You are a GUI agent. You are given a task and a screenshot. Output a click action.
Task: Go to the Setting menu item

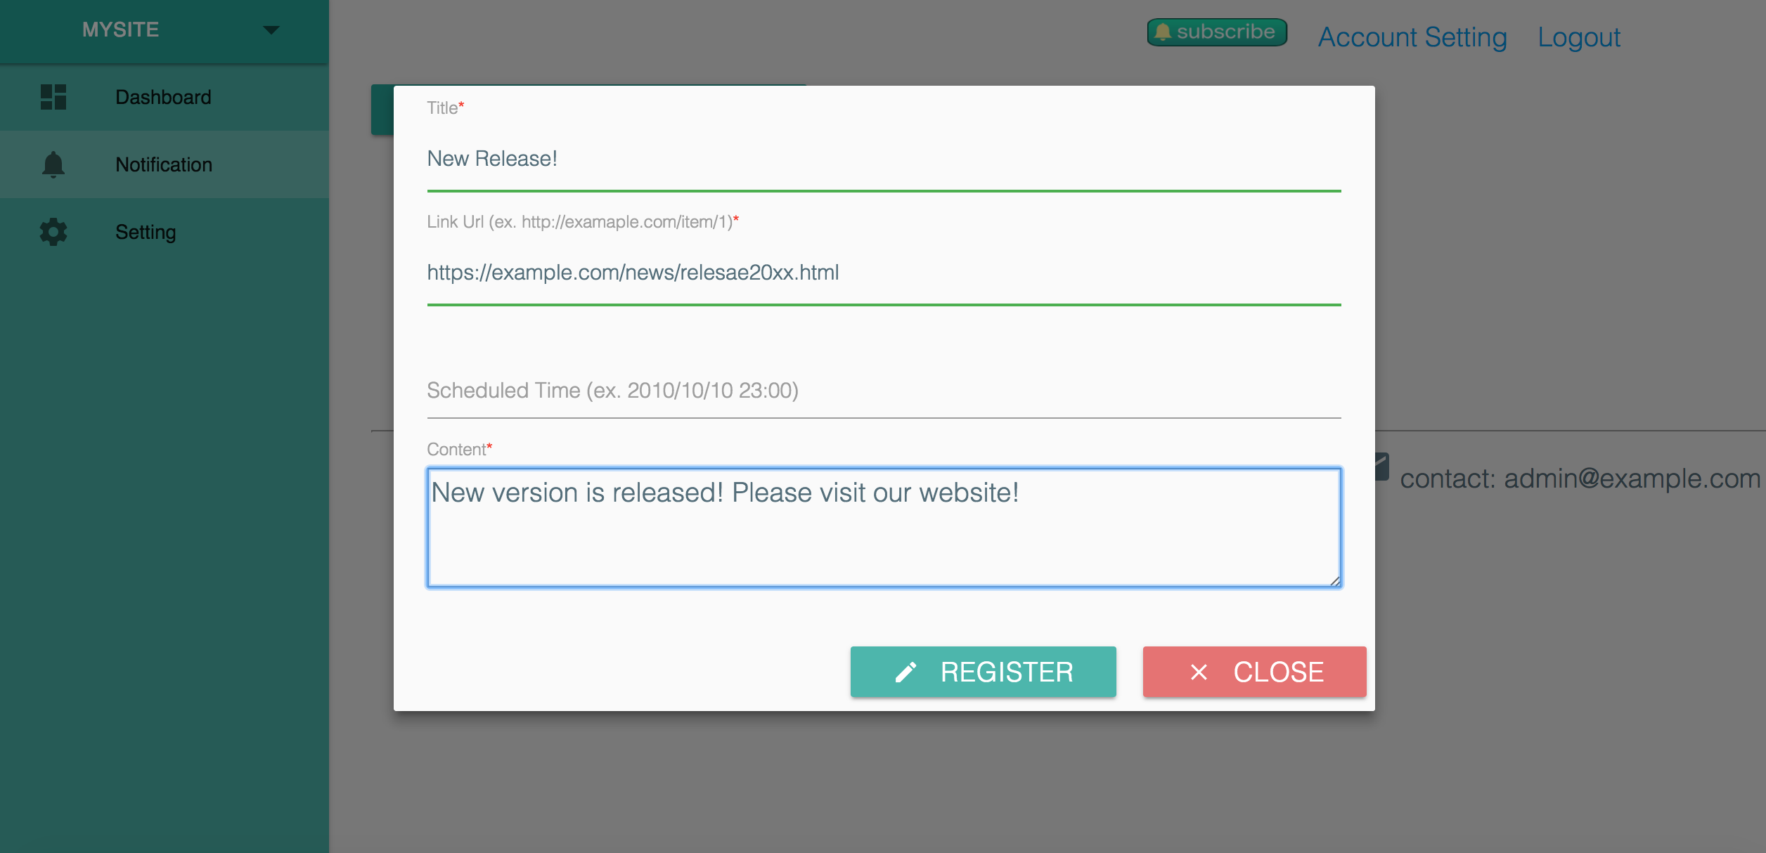(x=146, y=232)
